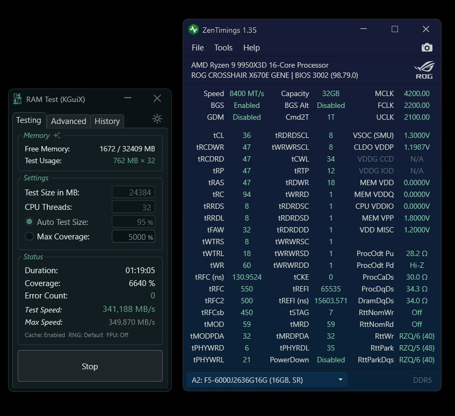Click the Max Speed value 349,870 MB/s

point(132,322)
